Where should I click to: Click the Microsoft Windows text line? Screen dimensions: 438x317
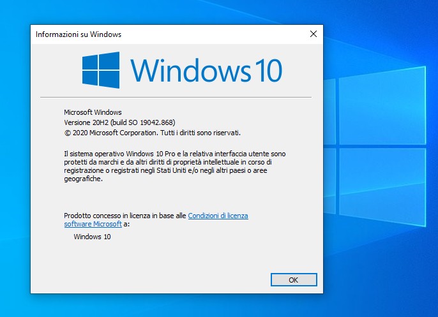(x=93, y=112)
